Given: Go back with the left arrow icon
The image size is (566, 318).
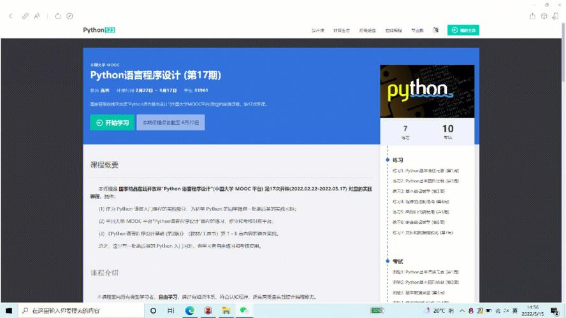Looking at the screenshot, I should pyautogui.click(x=10, y=16).
